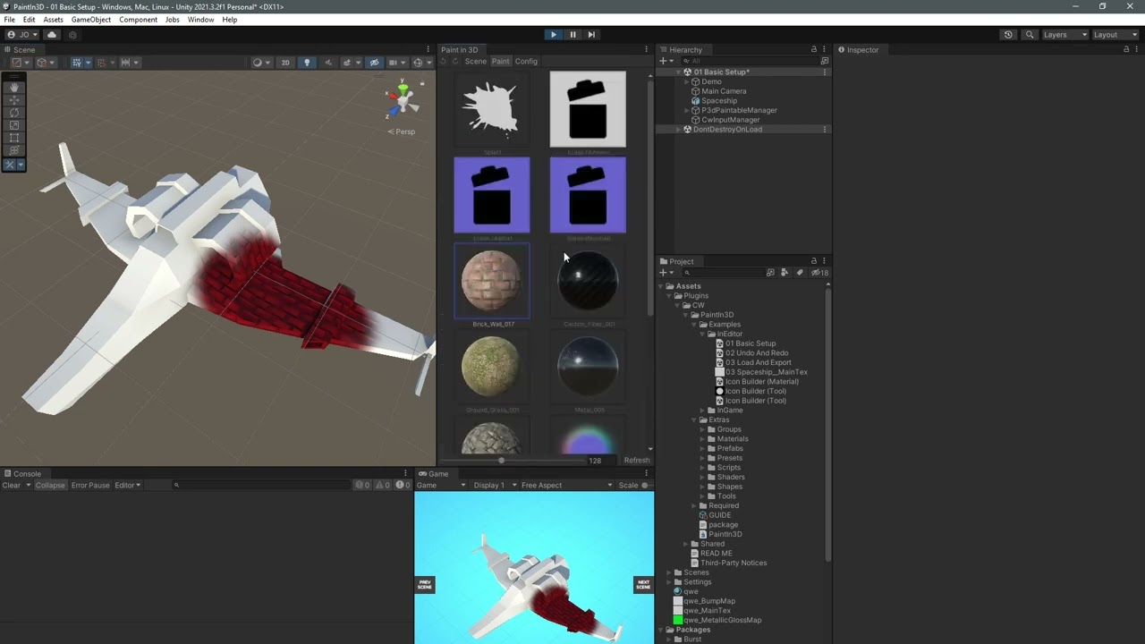Image resolution: width=1145 pixels, height=644 pixels.
Task: Click the Pause button
Action: coord(572,35)
